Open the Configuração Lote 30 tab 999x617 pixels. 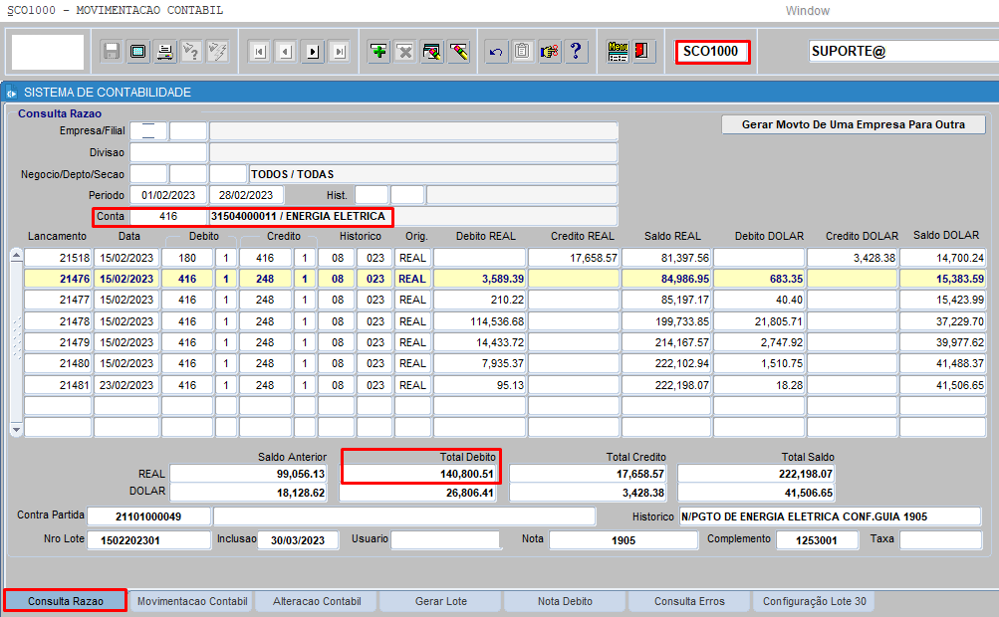point(814,601)
